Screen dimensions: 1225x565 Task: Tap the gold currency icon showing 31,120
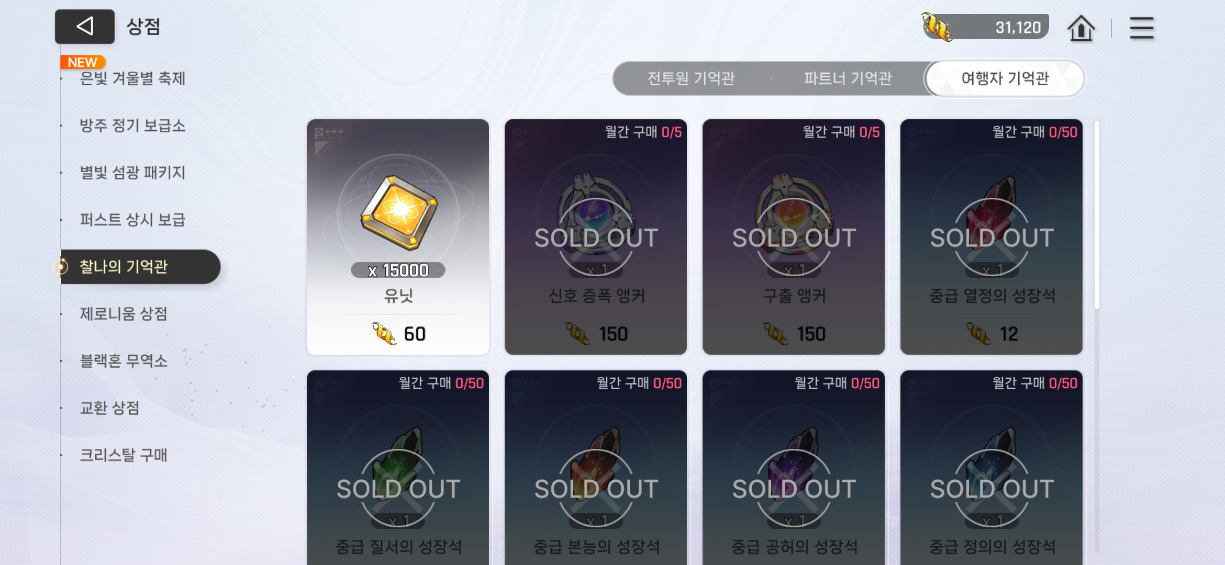tap(937, 27)
